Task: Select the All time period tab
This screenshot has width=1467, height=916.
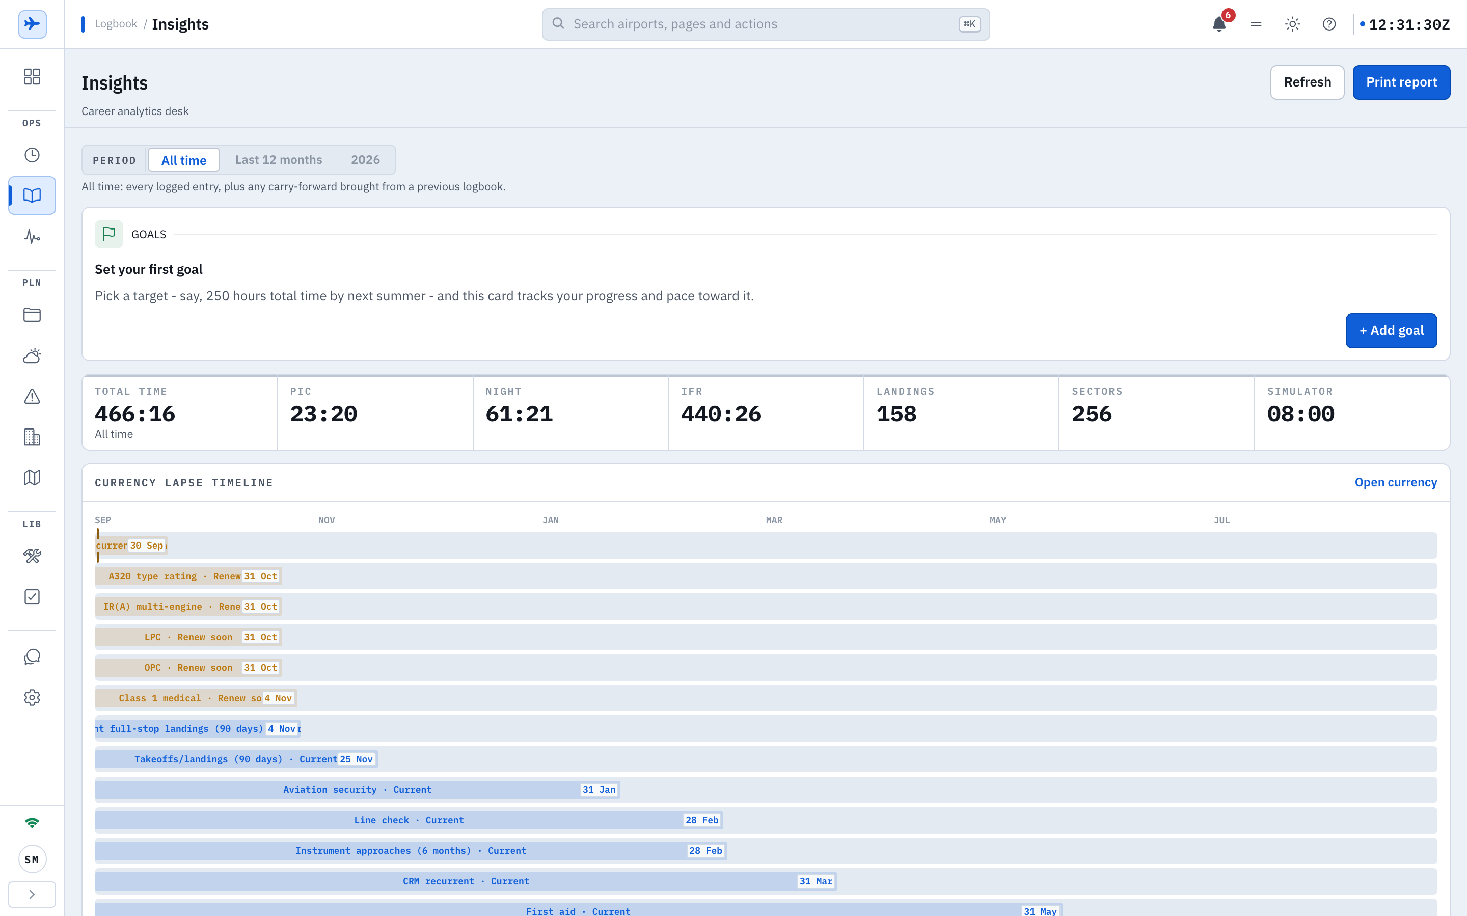Action: coord(184,160)
